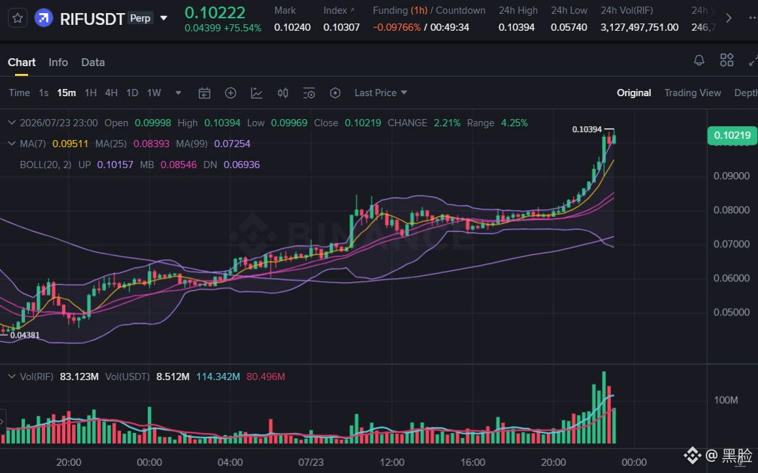Click the left edge panel expand handle

(x=3, y=421)
